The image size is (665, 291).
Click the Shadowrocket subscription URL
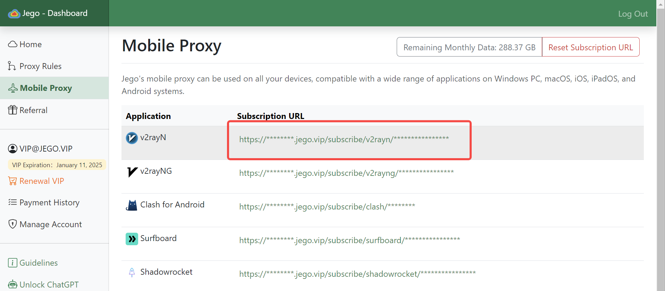click(357, 274)
